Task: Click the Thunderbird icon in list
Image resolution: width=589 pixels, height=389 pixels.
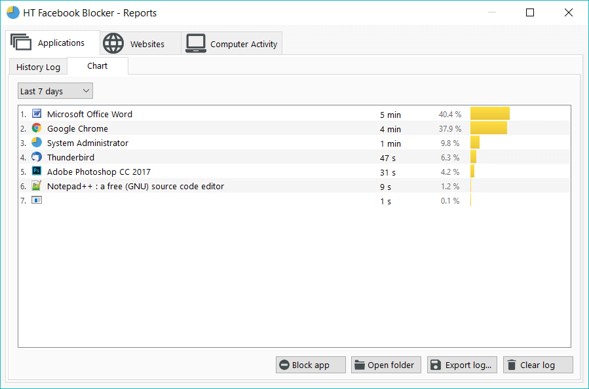Action: (37, 157)
